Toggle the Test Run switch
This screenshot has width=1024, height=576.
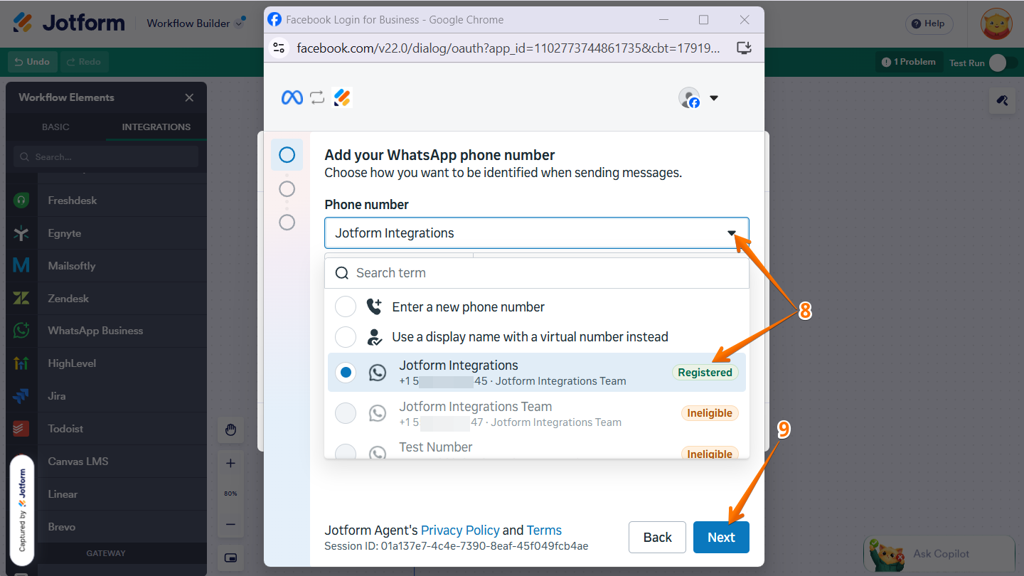[1003, 63]
